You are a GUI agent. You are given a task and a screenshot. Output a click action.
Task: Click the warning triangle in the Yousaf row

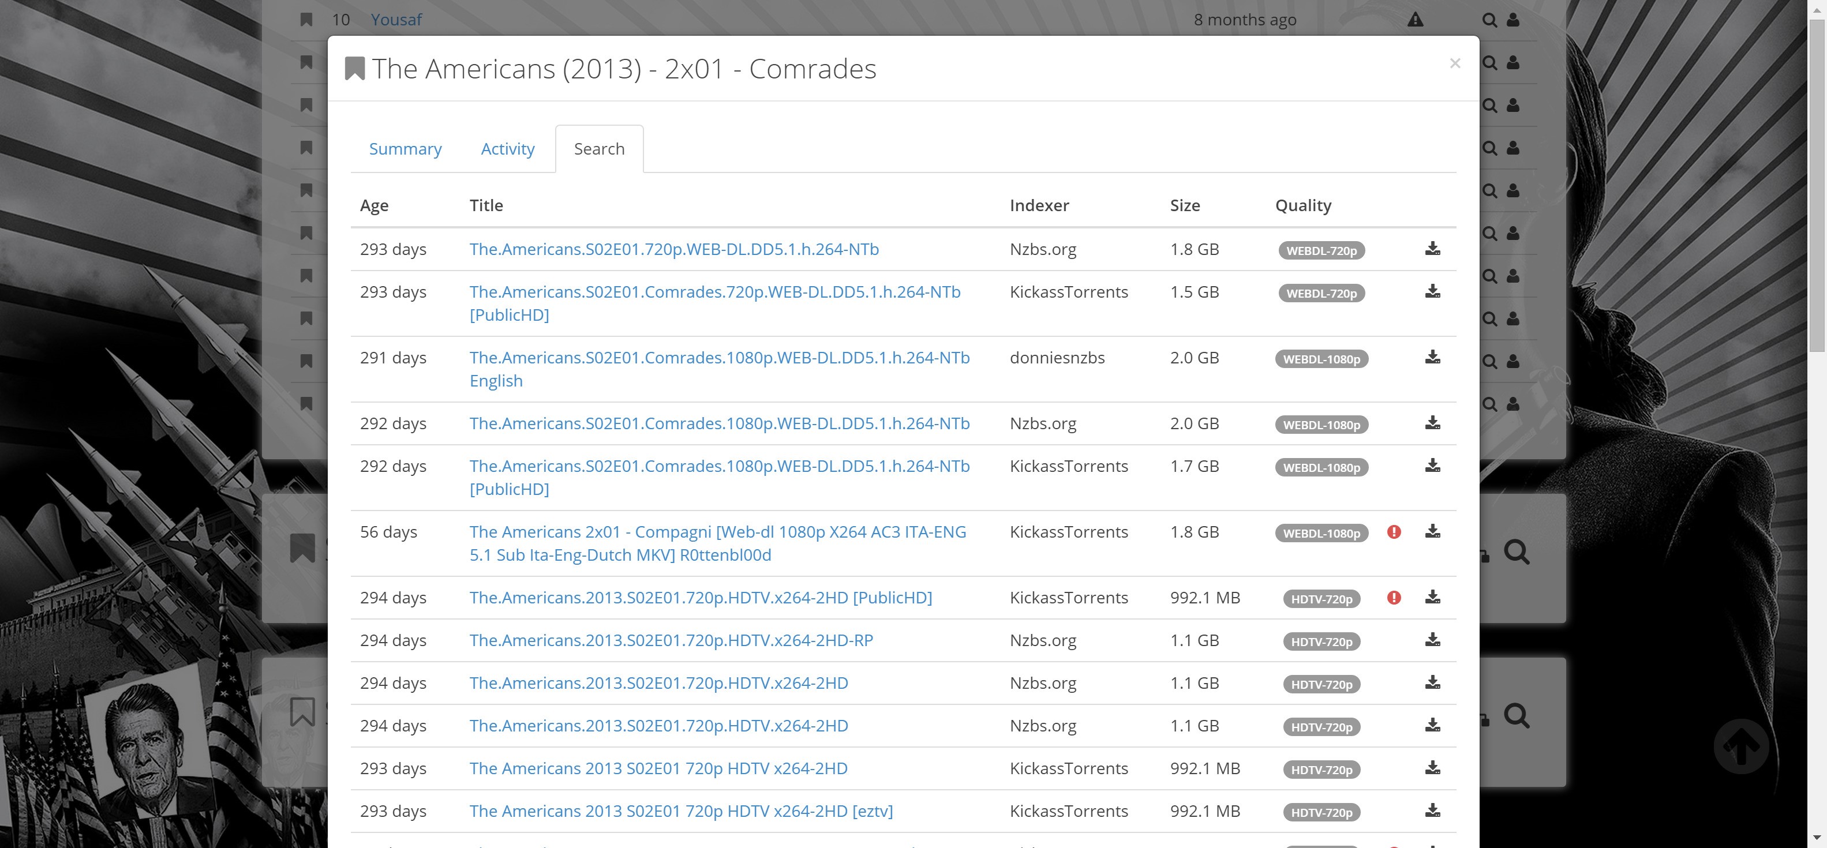1416,19
